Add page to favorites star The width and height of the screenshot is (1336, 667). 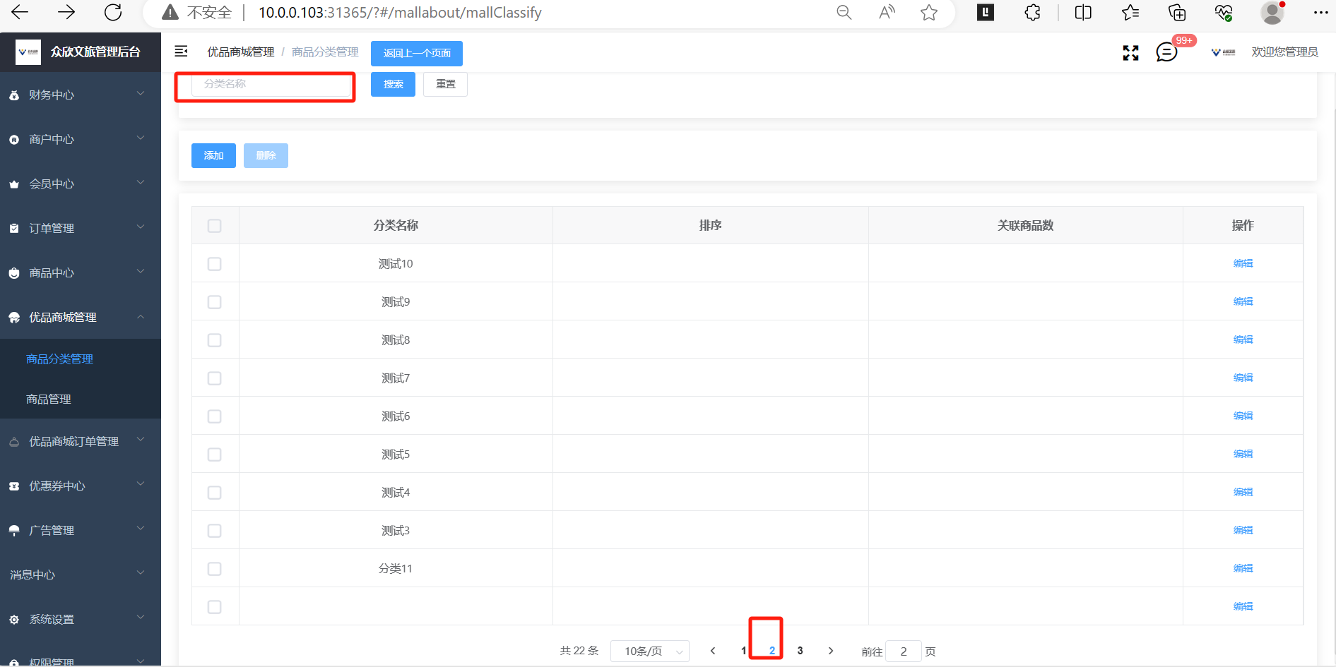(929, 12)
